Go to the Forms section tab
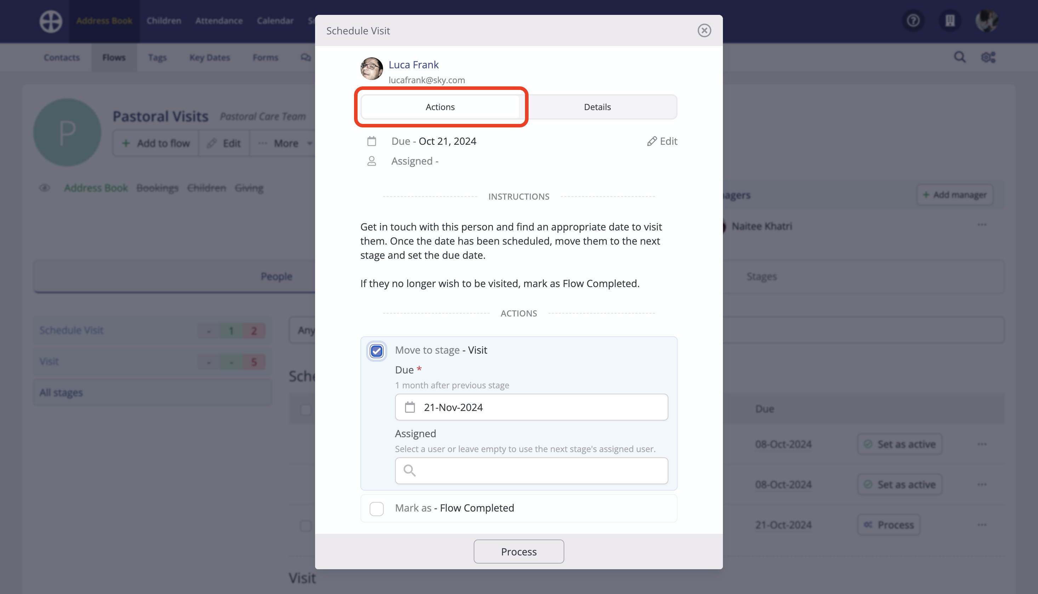Viewport: 1038px width, 594px height. coord(265,57)
